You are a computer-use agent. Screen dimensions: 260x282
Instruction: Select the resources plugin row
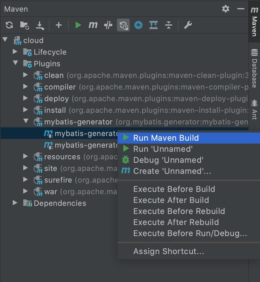[x=59, y=157]
